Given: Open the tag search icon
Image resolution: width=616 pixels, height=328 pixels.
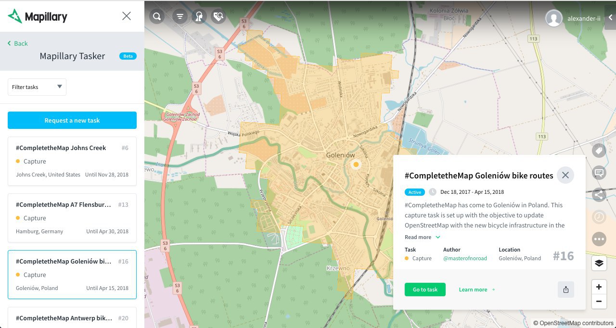Looking at the screenshot, I should 218,17.
